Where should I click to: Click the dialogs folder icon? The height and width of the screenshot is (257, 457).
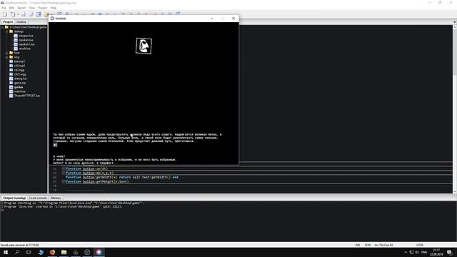11,31
